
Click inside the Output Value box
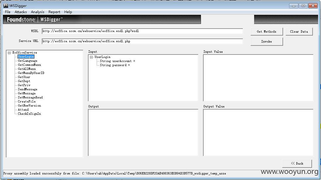258,133
